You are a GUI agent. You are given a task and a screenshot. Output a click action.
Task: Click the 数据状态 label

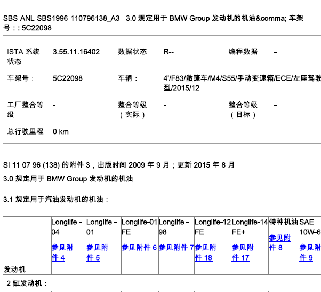pyautogui.click(x=132, y=52)
